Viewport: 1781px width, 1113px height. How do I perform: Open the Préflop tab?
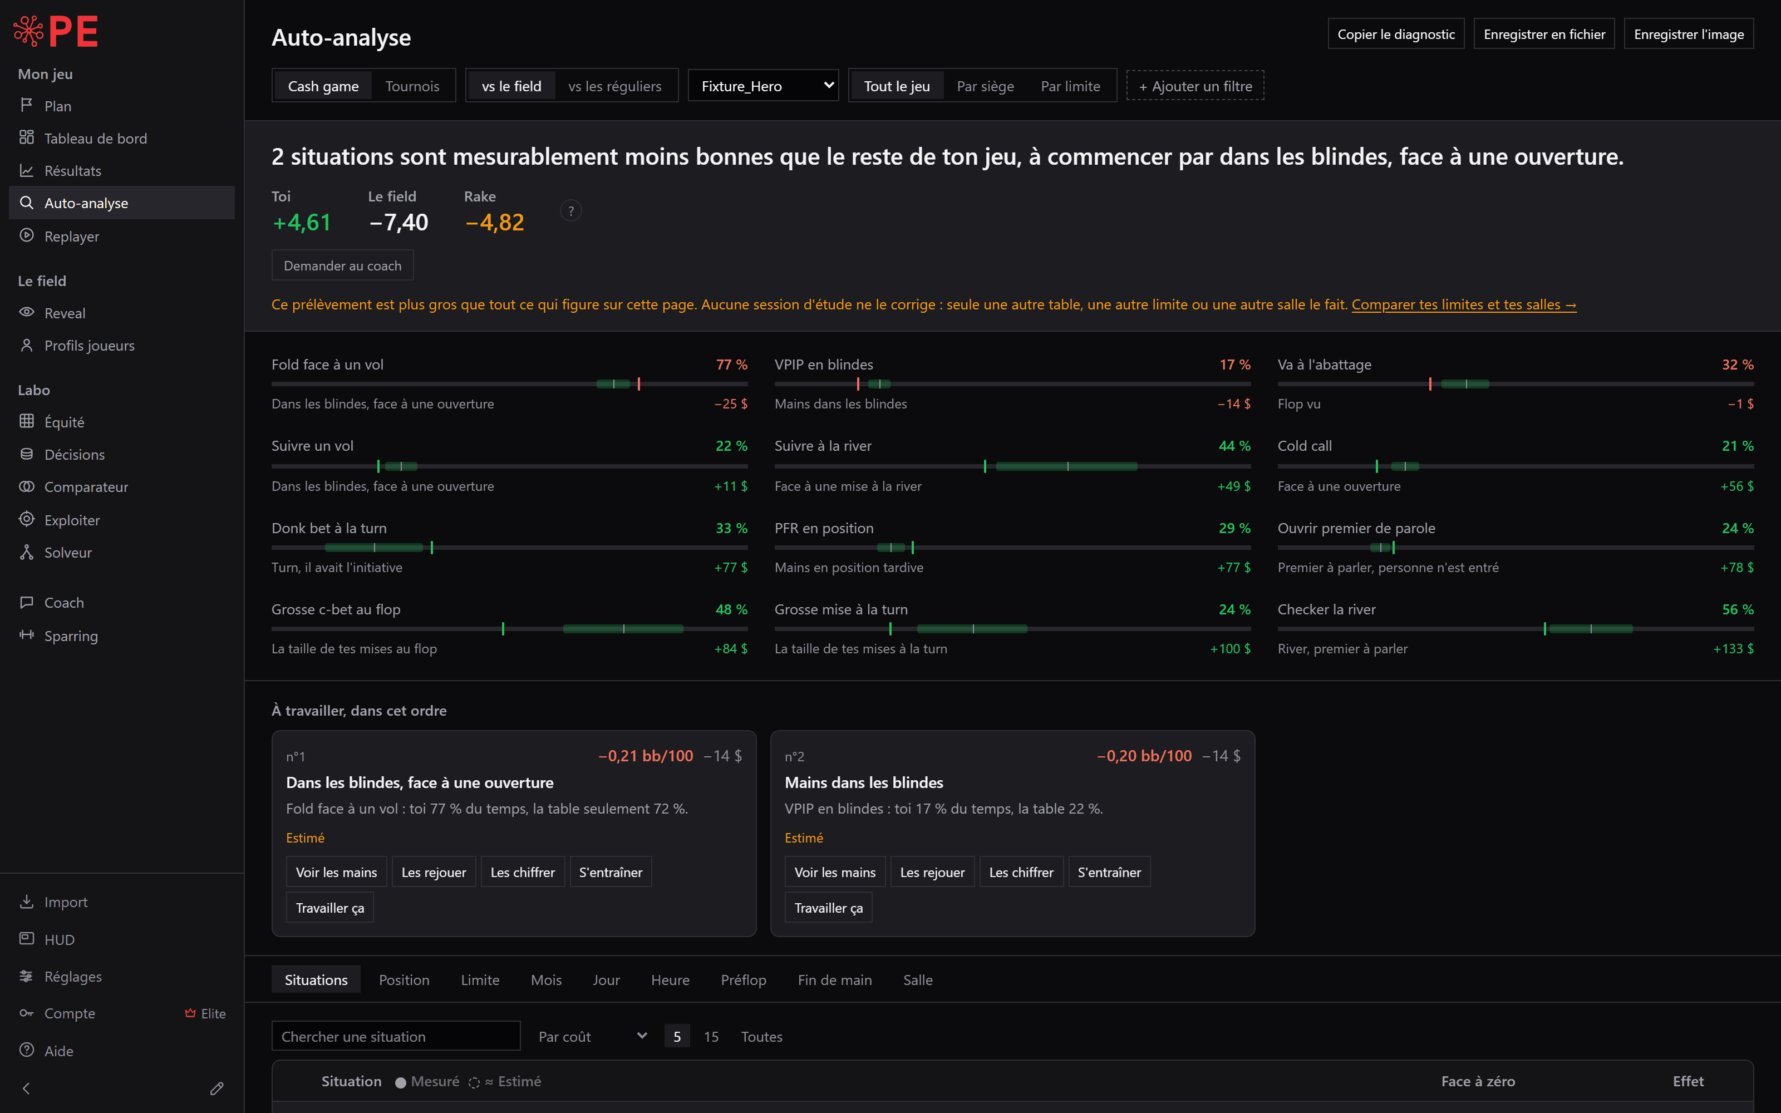744,980
